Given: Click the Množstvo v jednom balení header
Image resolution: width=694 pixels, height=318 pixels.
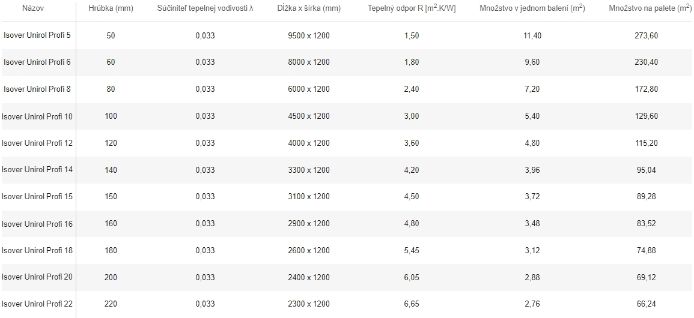Looking at the screenshot, I should point(532,8).
